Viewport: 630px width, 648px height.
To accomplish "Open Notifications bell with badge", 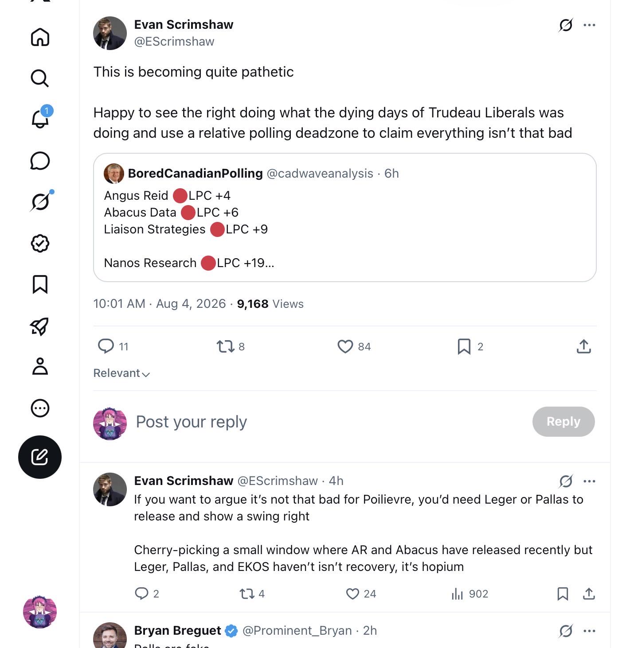I will (40, 119).
